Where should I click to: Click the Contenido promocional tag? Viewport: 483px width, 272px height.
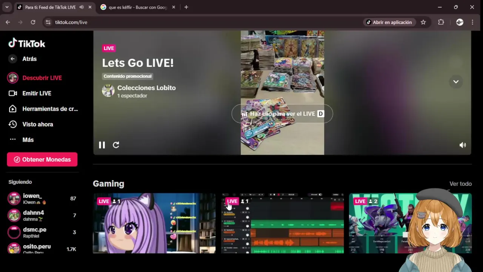(x=128, y=76)
